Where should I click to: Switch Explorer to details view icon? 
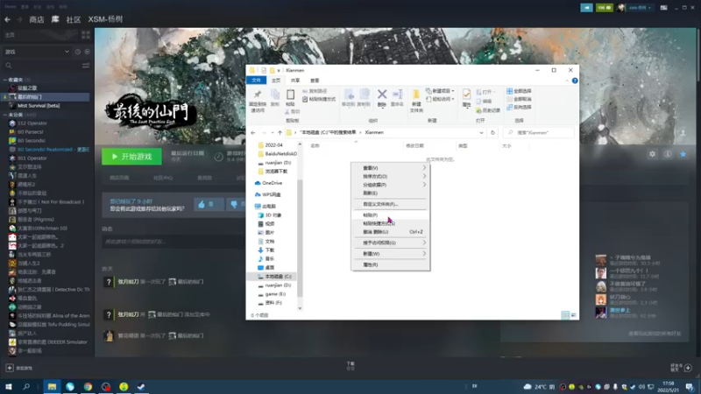[x=565, y=315]
